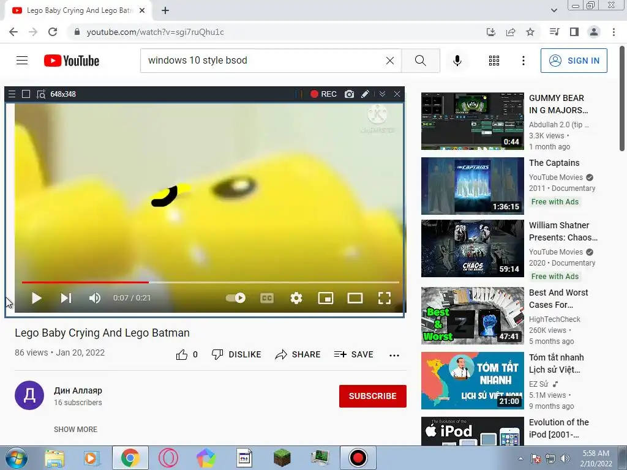The height and width of the screenshot is (470, 627).
Task: Toggle closed captions on the player
Action: 267,298
